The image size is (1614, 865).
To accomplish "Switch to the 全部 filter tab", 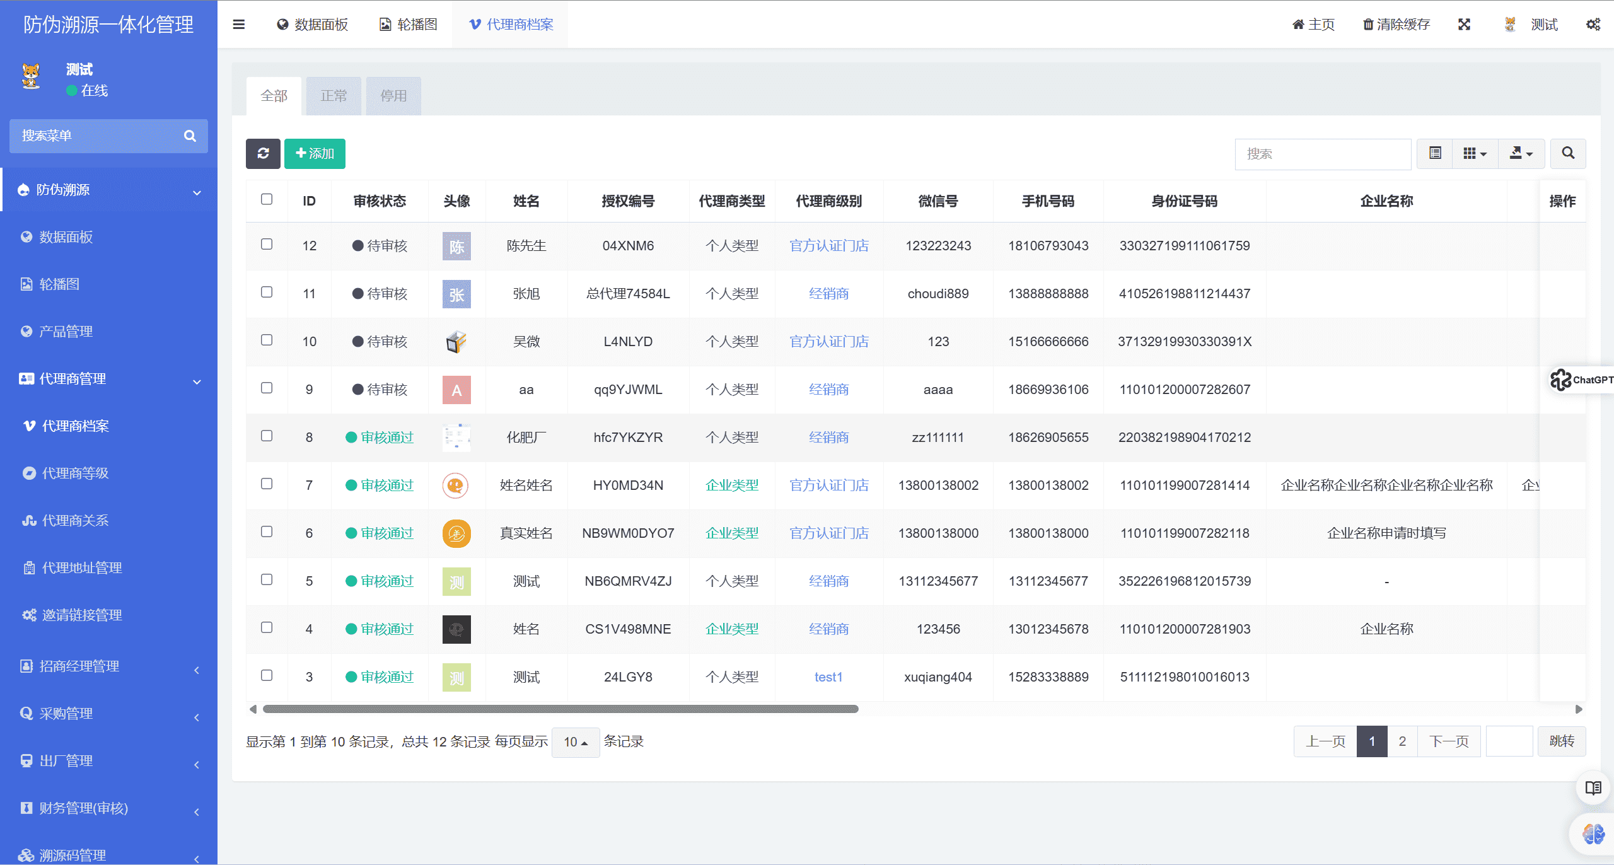I will coord(274,96).
